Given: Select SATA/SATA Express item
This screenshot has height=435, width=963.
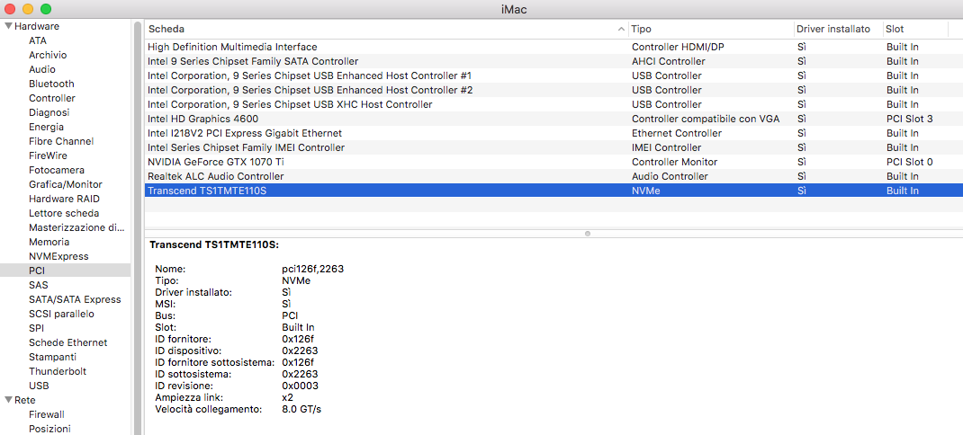Looking at the screenshot, I should pos(75,299).
